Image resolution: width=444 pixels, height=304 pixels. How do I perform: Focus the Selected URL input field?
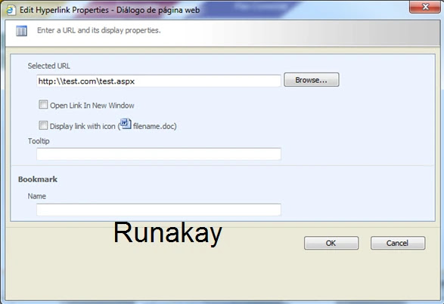pos(159,81)
